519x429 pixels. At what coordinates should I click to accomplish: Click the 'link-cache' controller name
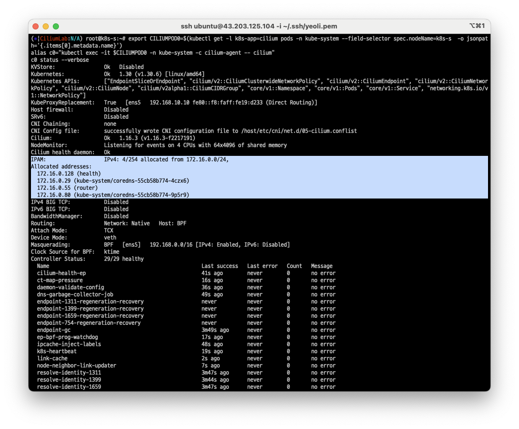pyautogui.click(x=52, y=359)
